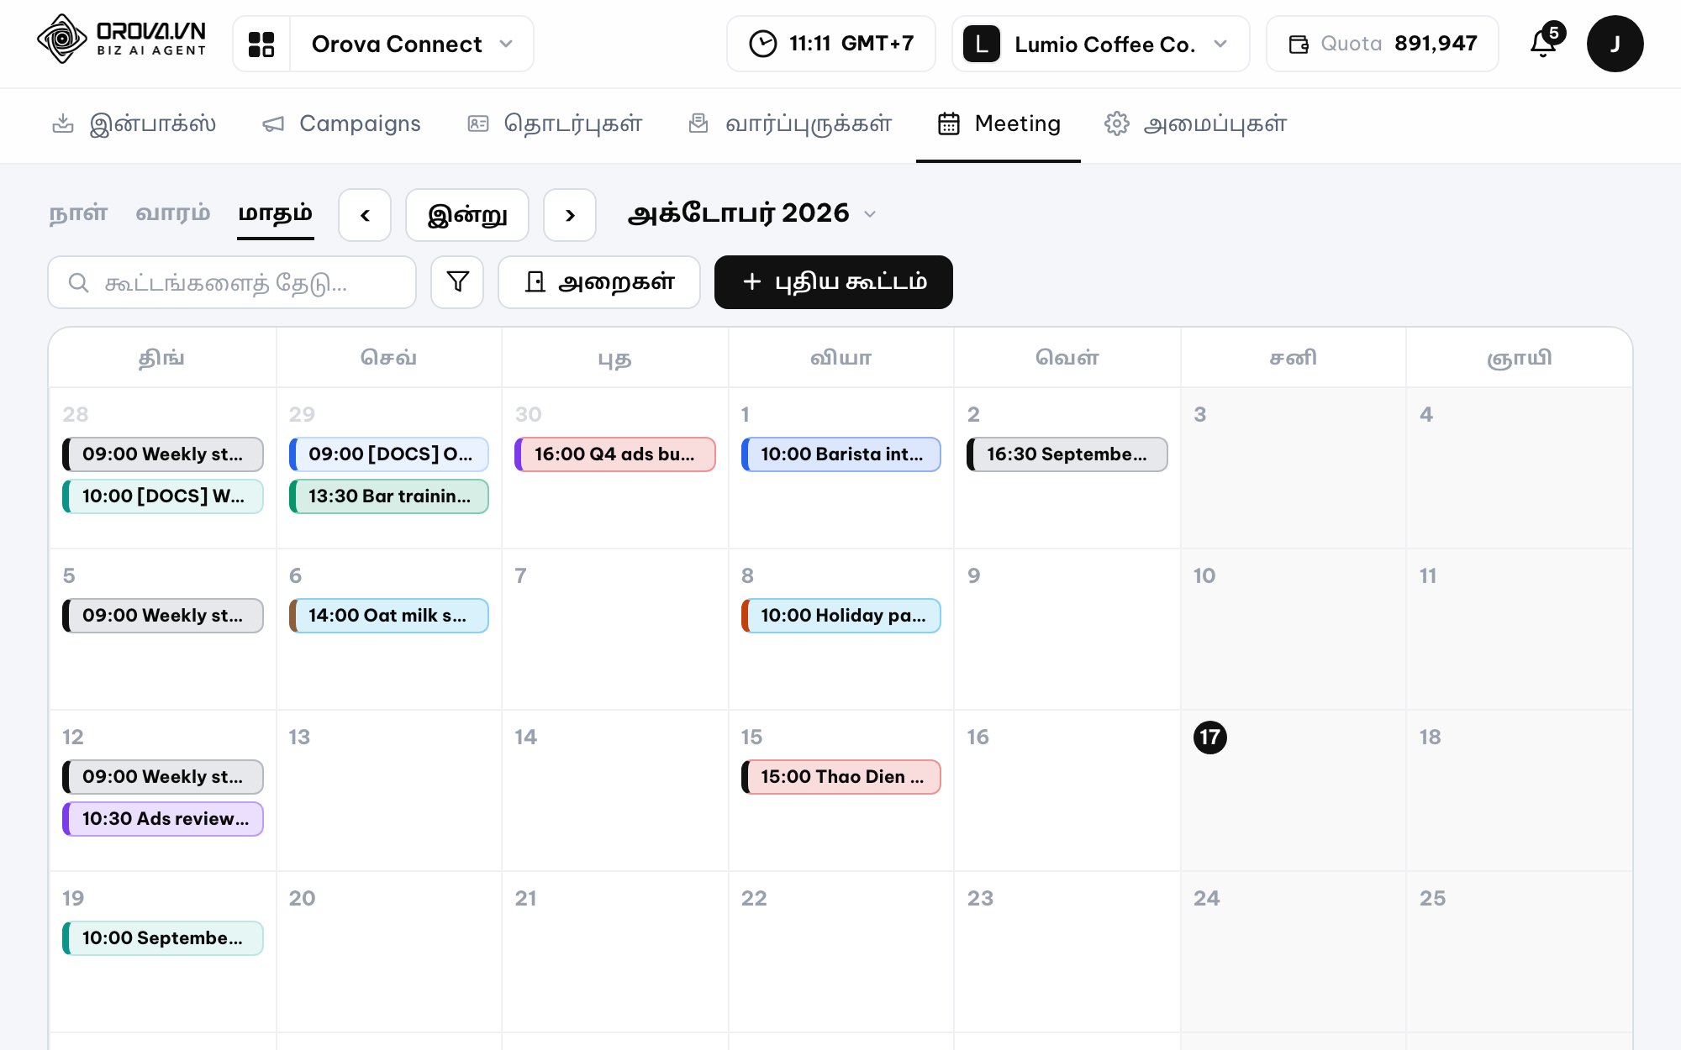
Task: Open the meeting filter funnel
Action: click(x=457, y=282)
